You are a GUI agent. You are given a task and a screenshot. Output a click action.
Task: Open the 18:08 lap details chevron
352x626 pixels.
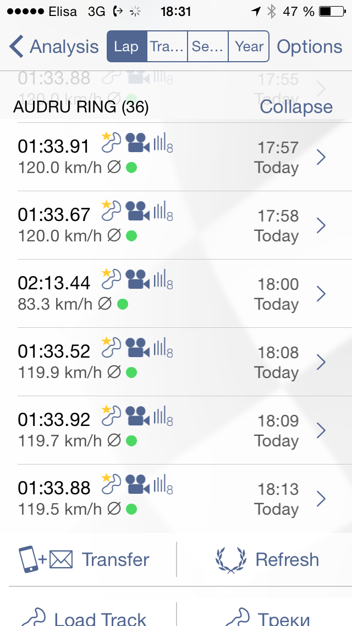point(322,362)
